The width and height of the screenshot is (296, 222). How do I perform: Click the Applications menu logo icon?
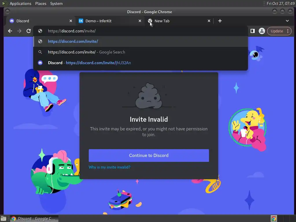tap(5, 3)
